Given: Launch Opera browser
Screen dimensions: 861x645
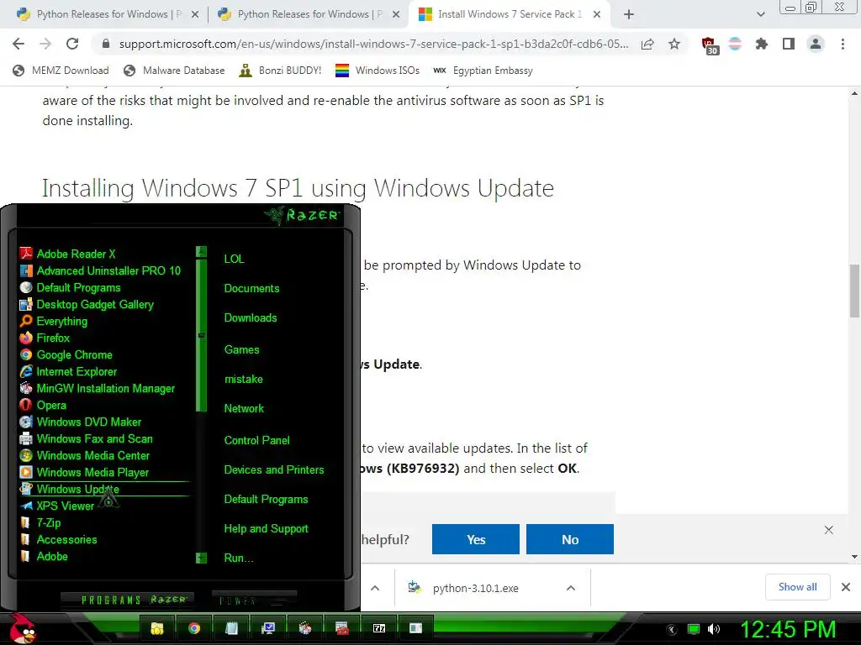Looking at the screenshot, I should tap(43, 406).
